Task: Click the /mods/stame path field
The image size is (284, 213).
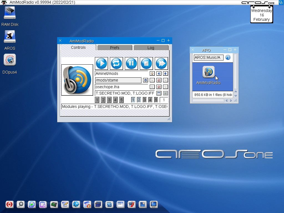Action: click(118, 80)
